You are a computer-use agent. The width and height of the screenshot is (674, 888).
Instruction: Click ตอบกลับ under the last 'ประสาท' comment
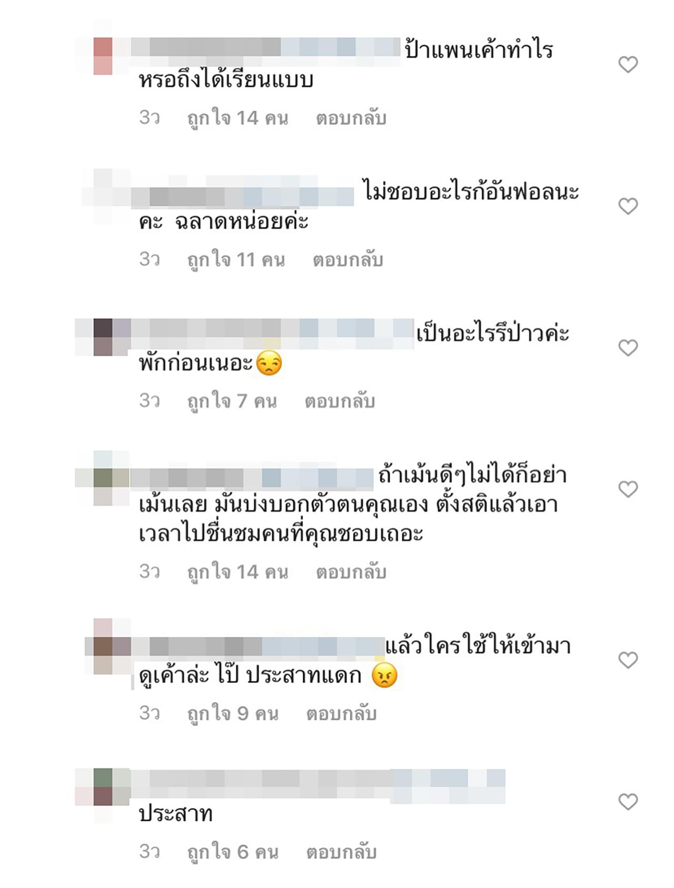(341, 852)
